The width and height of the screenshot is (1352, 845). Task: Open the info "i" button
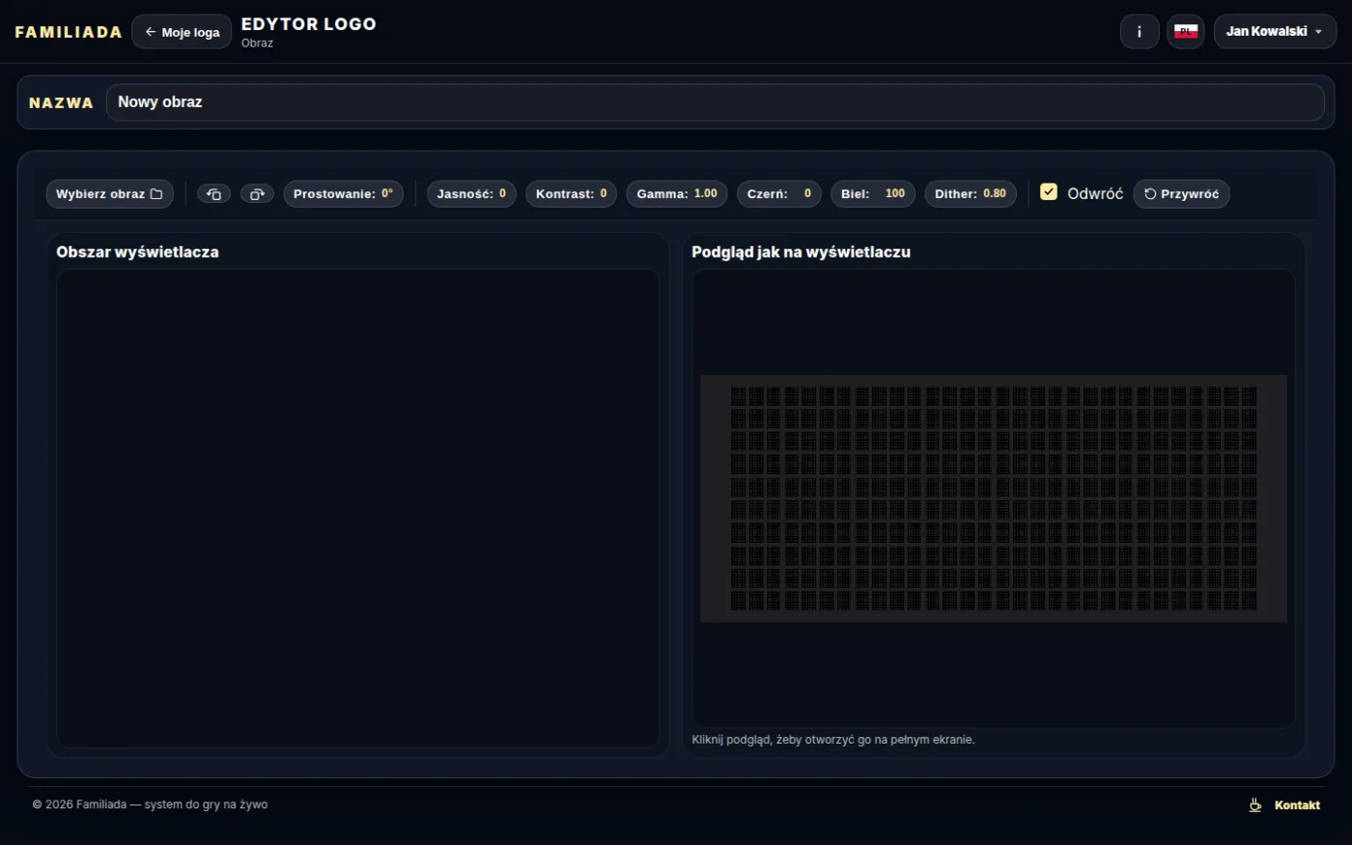(x=1140, y=32)
